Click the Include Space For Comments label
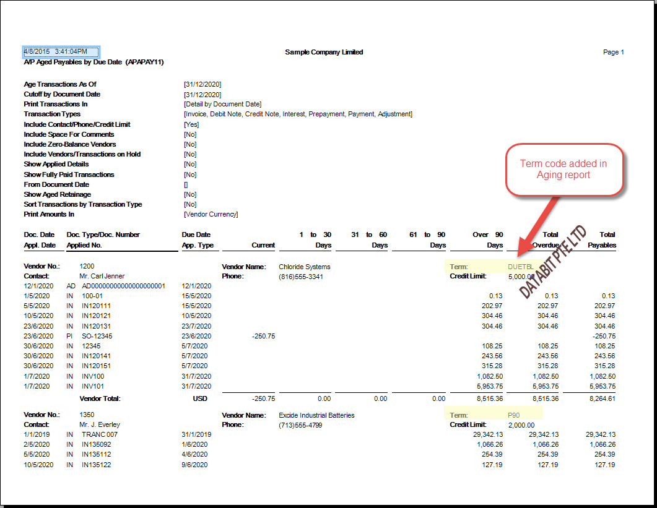657x508 pixels. click(69, 134)
